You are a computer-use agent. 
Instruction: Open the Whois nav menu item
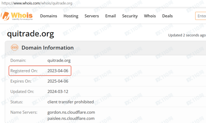click(150, 16)
